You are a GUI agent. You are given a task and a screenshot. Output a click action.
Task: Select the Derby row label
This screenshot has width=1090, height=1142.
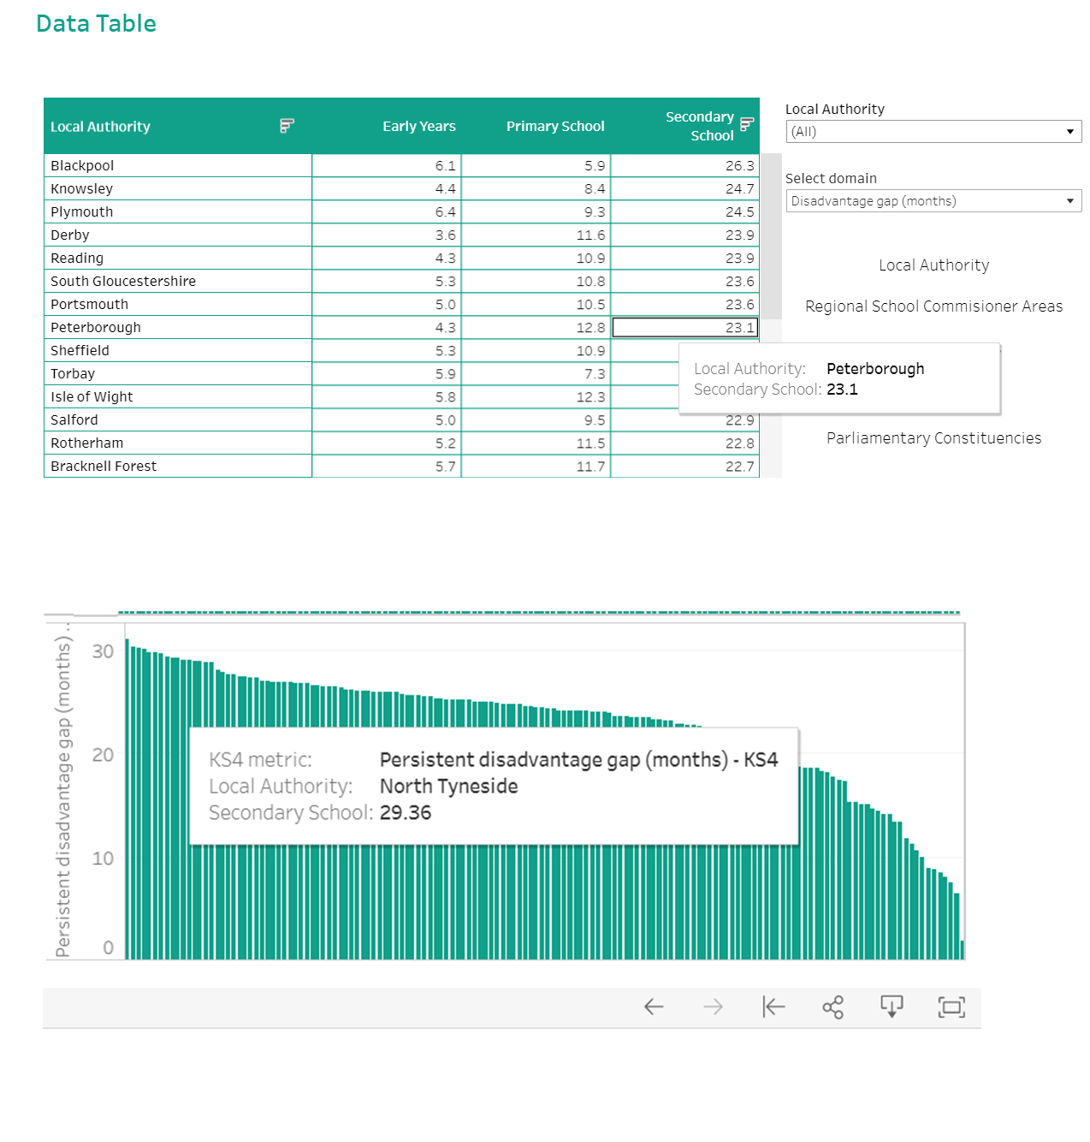(x=69, y=235)
